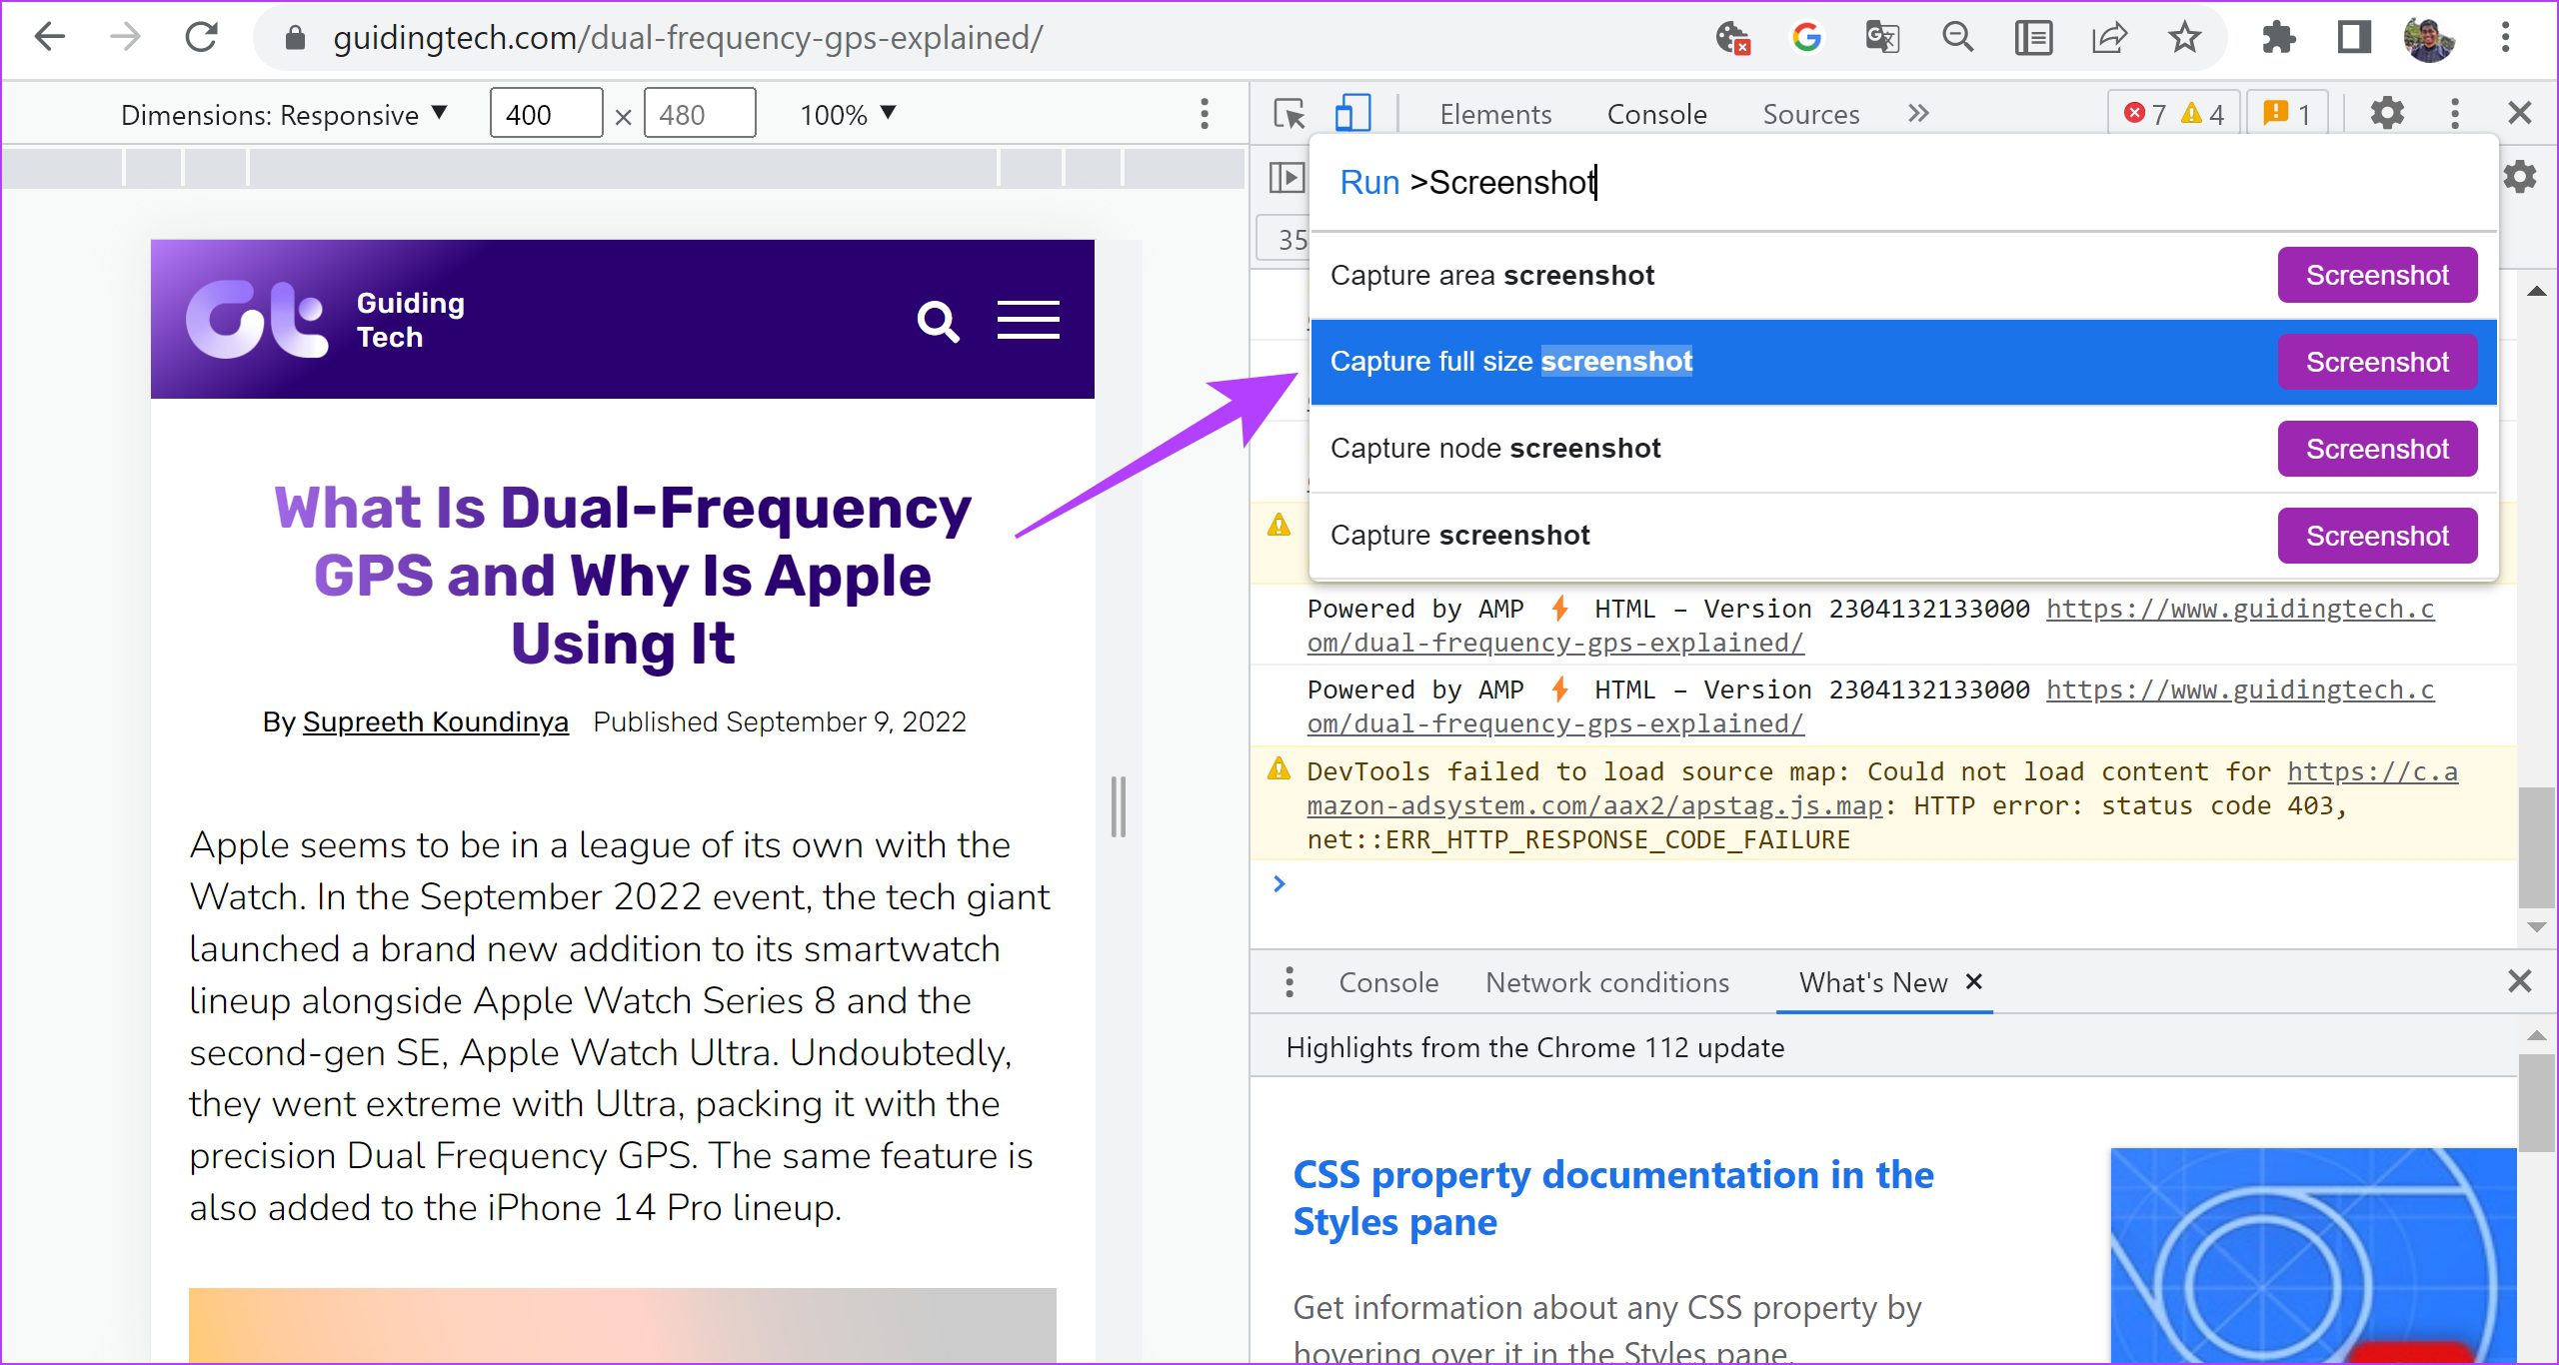Select Capture node screenshot command
Viewport: 2559px width, 1365px height.
(1903, 449)
